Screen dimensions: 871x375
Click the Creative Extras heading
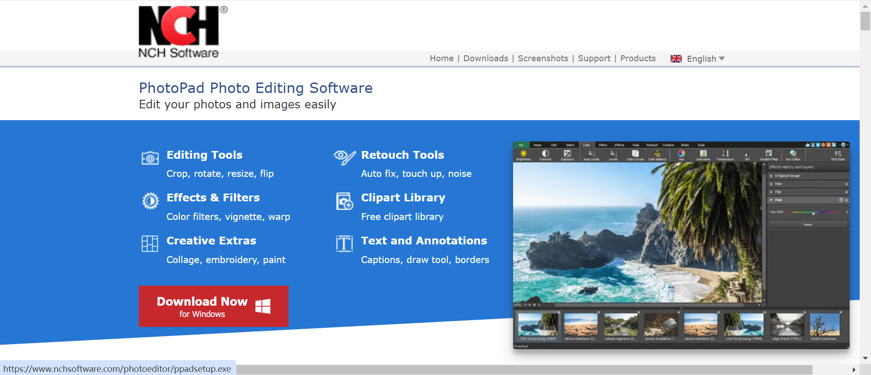[x=211, y=241]
